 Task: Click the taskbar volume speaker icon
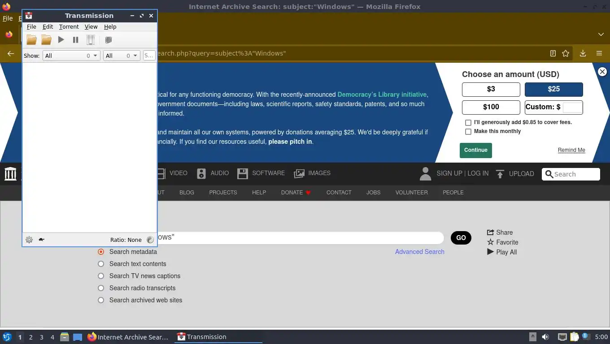click(x=545, y=337)
